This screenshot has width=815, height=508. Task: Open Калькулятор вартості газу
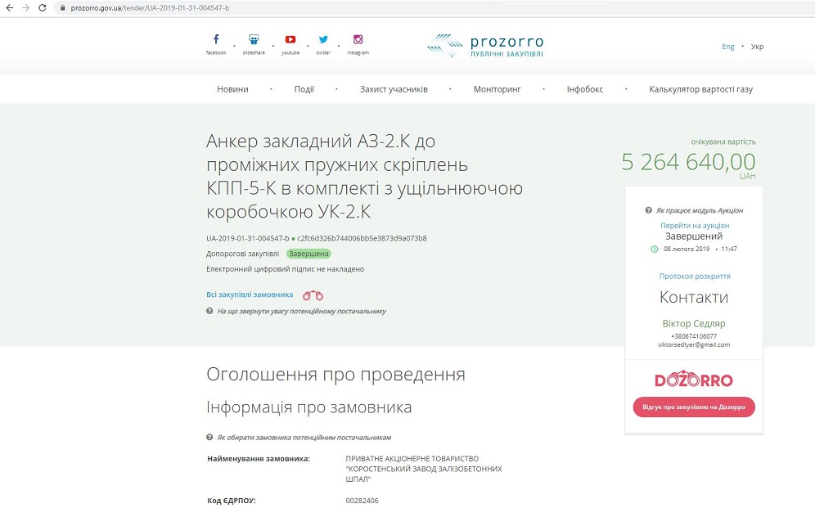pyautogui.click(x=700, y=89)
